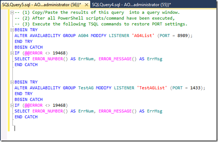Click ERROR_MESSAGE in the first SELECT statement

pyautogui.click(x=115, y=59)
